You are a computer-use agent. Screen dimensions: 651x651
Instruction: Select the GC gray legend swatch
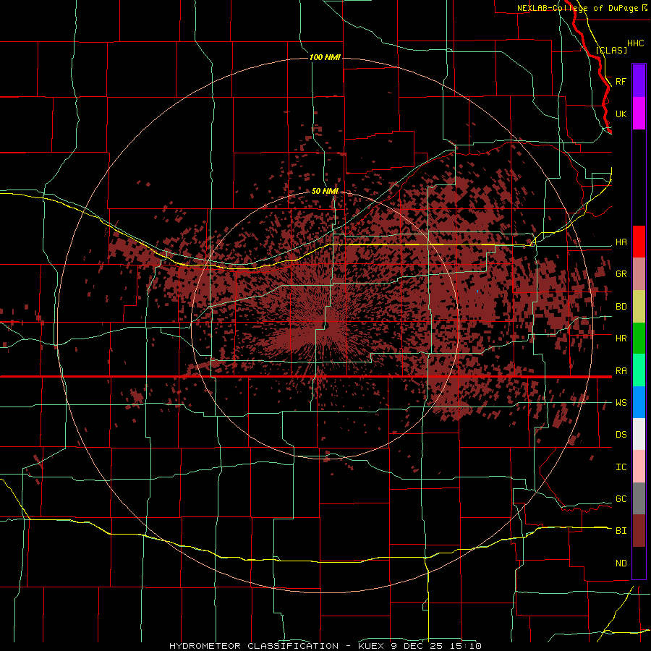coord(639,498)
